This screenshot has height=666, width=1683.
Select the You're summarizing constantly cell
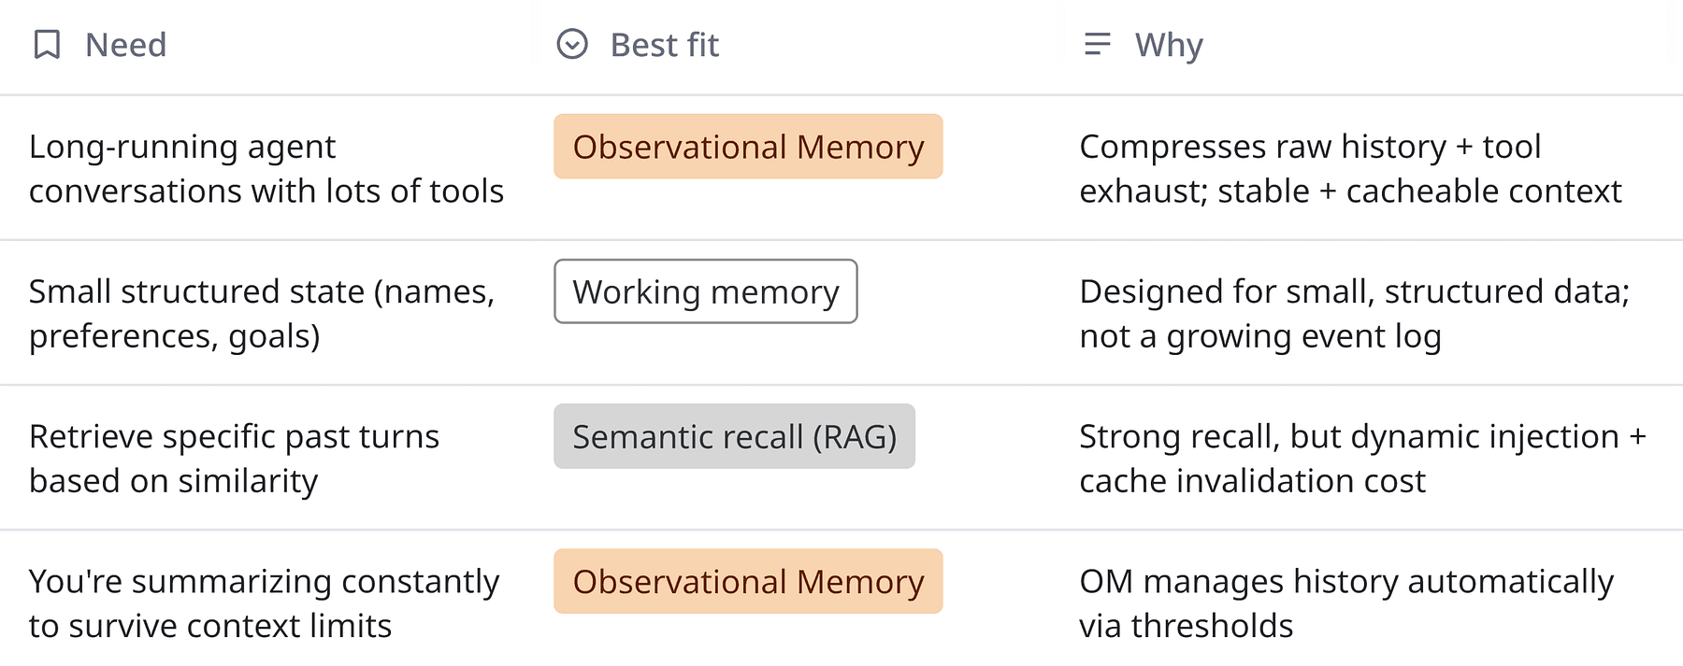264,602
